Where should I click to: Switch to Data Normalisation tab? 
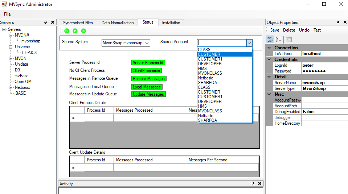pyautogui.click(x=118, y=23)
